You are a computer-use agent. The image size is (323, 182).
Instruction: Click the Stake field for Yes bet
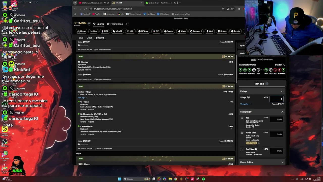[x=277, y=119]
